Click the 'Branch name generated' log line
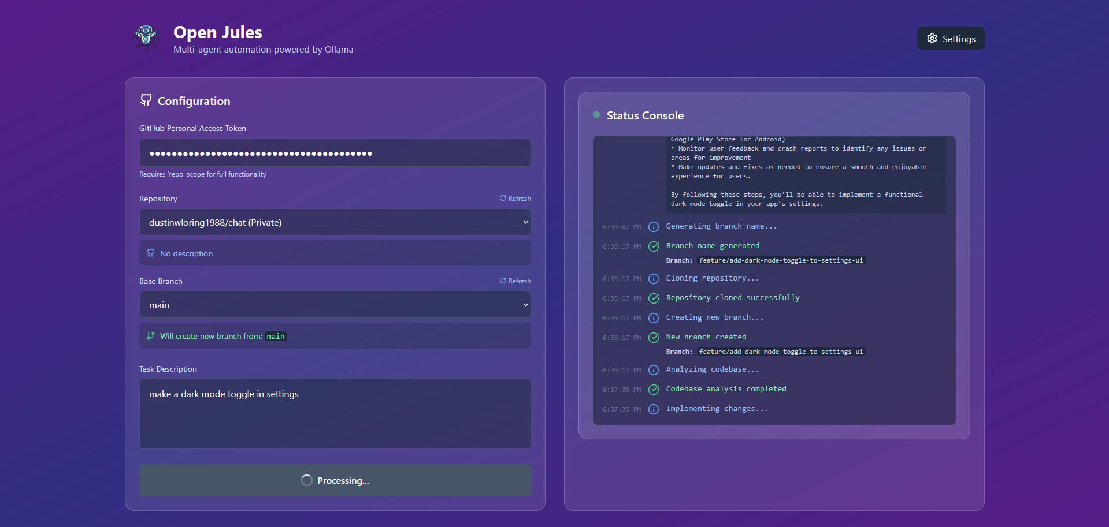 713,246
